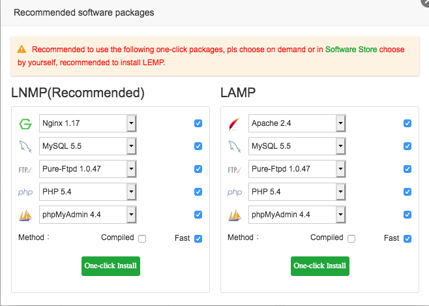Open PHP 5.4 dropdown in LNMP panel
This screenshot has width=429, height=306.
pyautogui.click(x=88, y=192)
